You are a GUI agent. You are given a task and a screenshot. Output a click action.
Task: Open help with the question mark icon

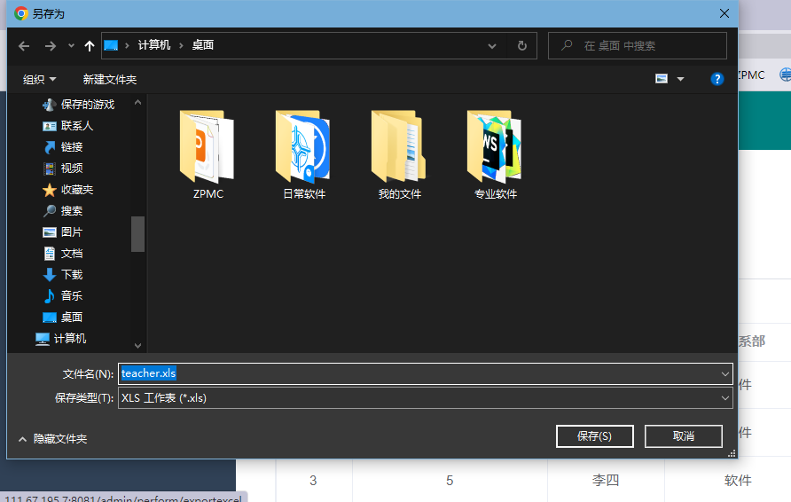point(717,79)
